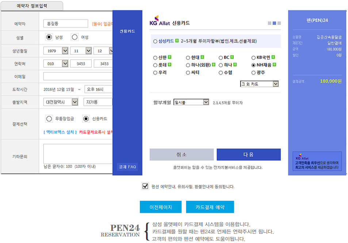
Task: Click the 카드결제 예약 button
Action: tap(210, 207)
